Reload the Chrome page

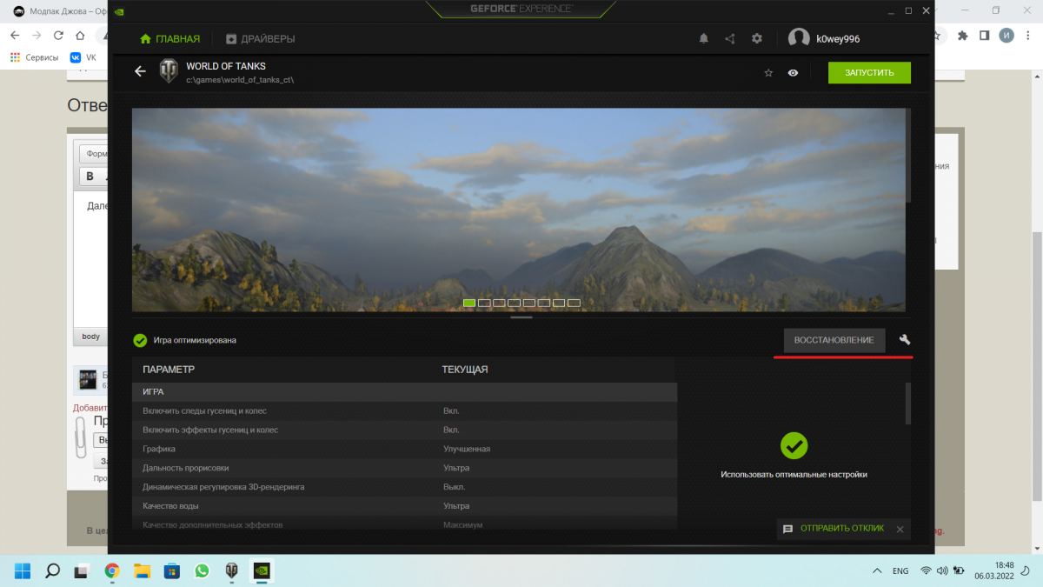[x=58, y=36]
